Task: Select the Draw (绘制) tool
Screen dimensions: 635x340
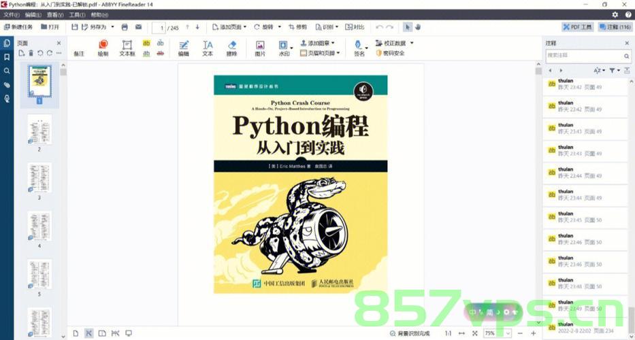Action: (103, 48)
